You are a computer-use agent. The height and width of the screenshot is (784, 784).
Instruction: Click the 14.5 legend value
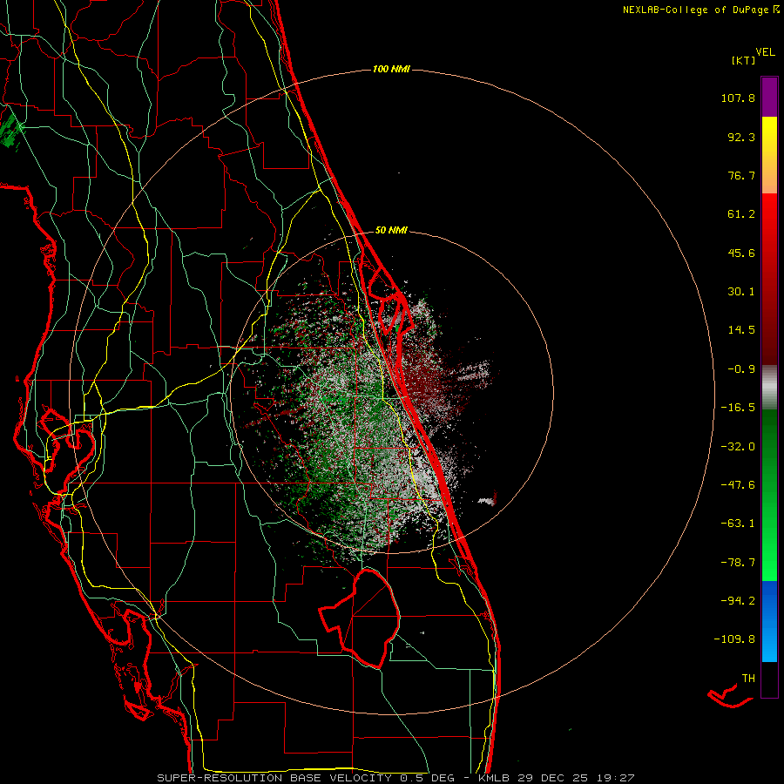pyautogui.click(x=741, y=330)
